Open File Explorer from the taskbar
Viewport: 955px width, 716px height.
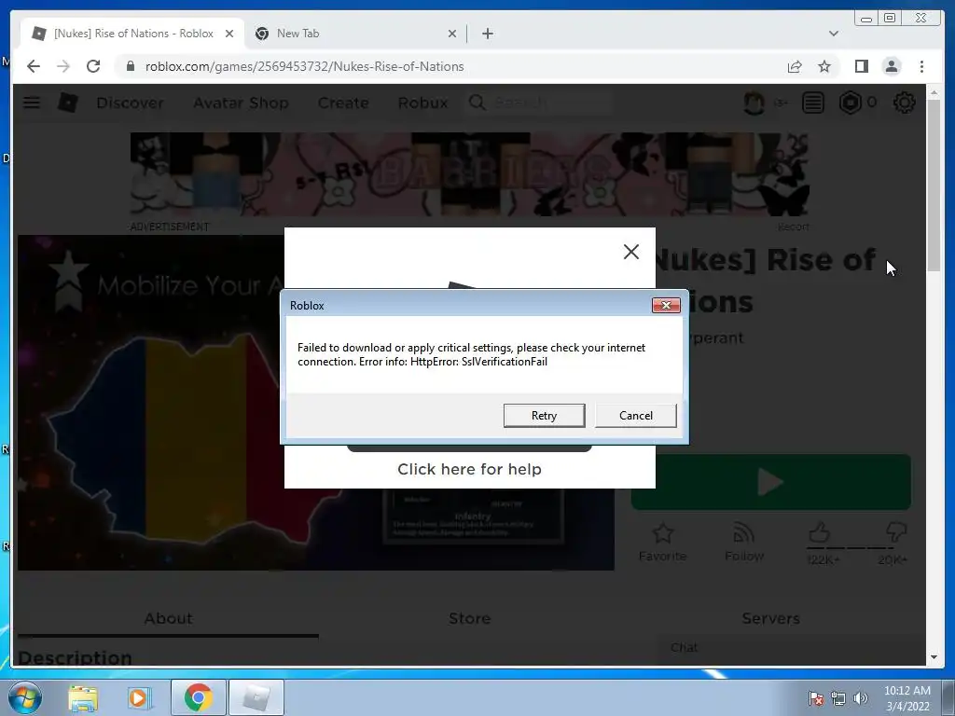coord(83,697)
